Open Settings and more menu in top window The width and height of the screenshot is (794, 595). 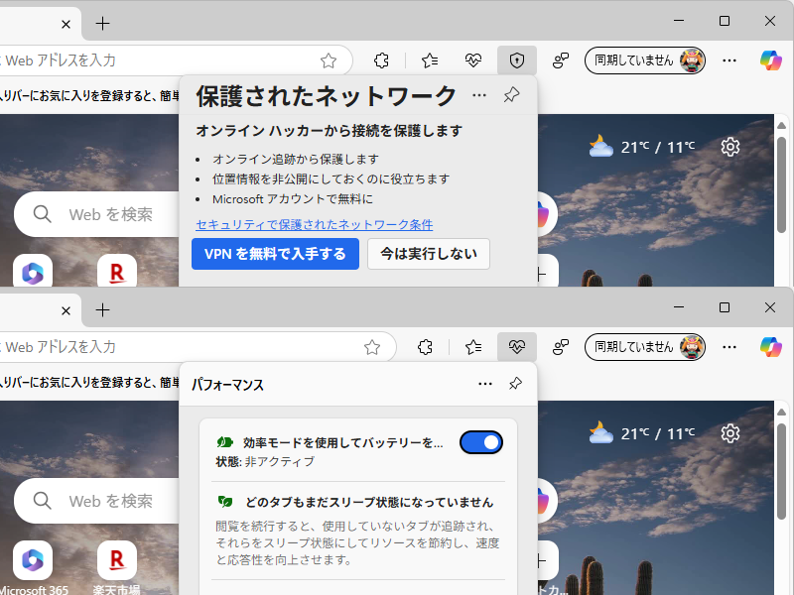pos(729,60)
